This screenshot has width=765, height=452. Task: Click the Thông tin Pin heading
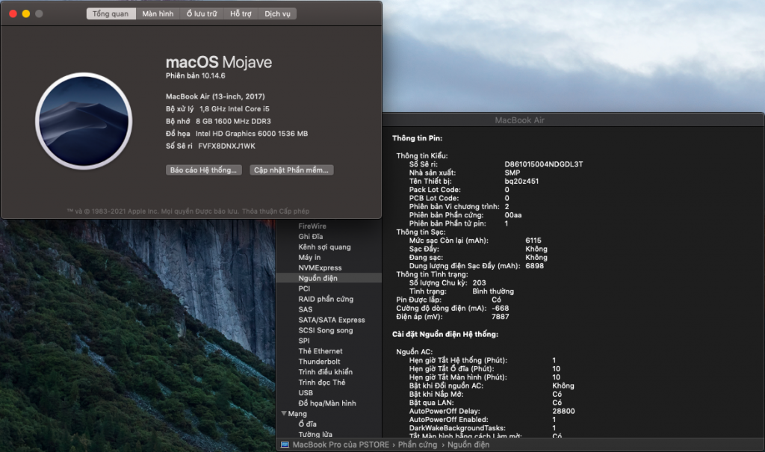tap(417, 138)
